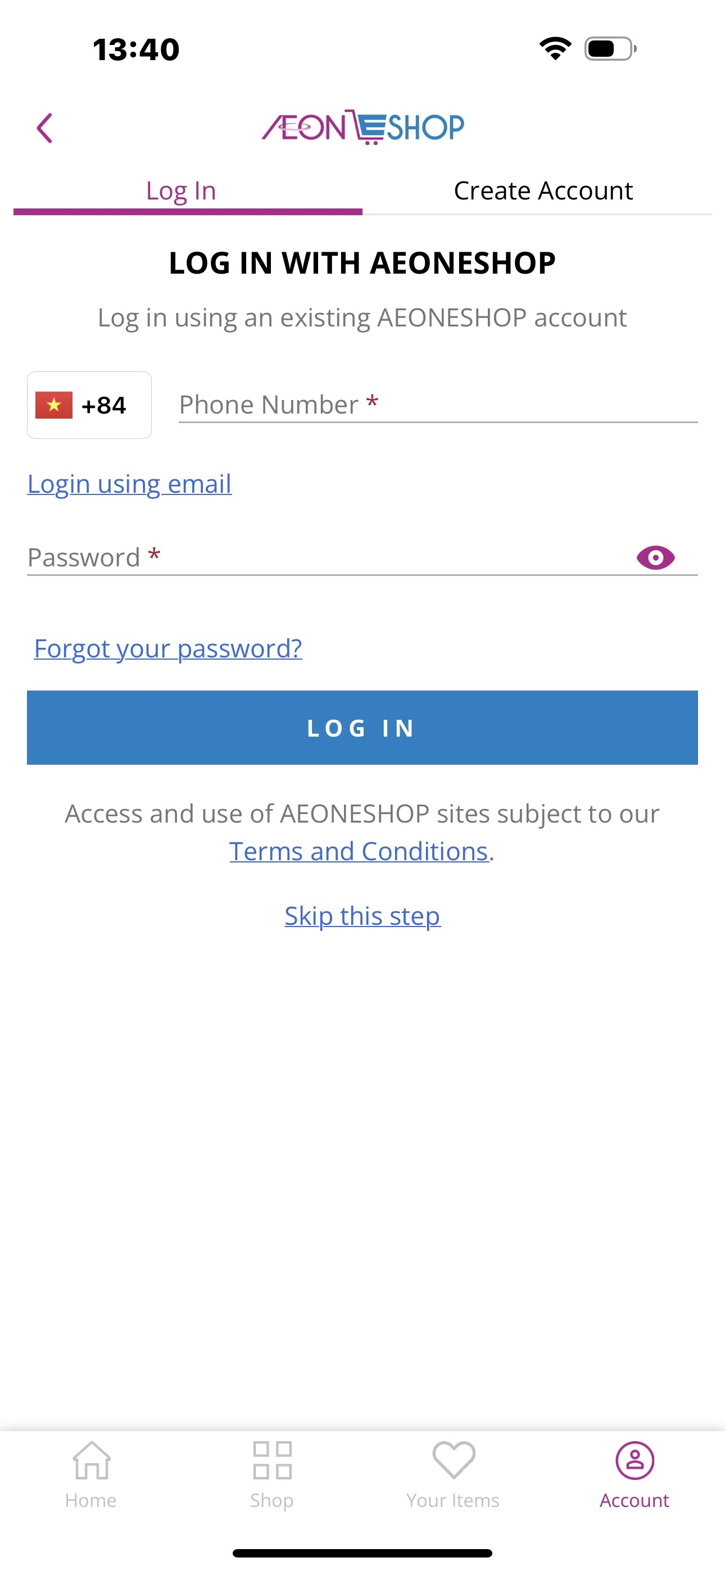The width and height of the screenshot is (725, 1571).
Task: Tap the Vietnam flag icon
Action: pyautogui.click(x=54, y=406)
